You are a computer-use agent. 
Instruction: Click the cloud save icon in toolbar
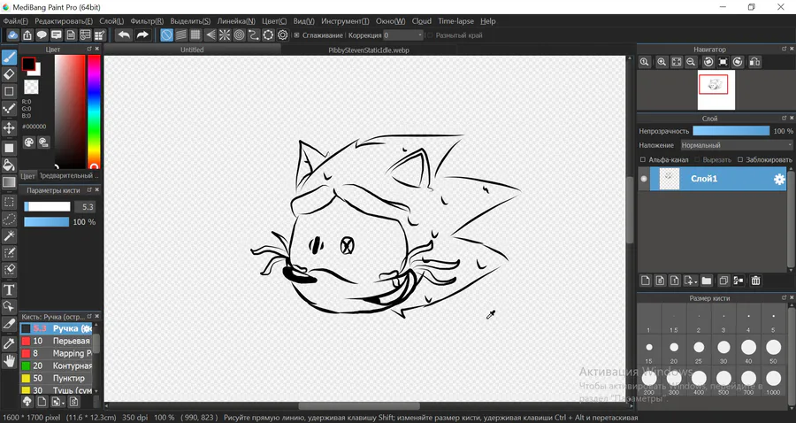[12, 35]
